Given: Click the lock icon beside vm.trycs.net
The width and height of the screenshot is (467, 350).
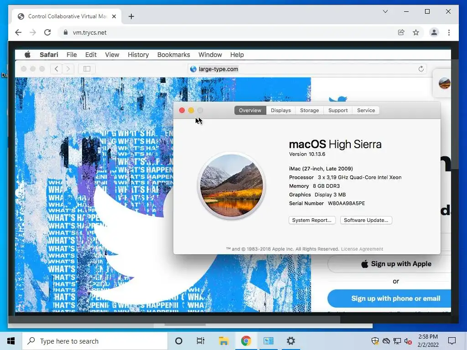Looking at the screenshot, I should (x=66, y=32).
